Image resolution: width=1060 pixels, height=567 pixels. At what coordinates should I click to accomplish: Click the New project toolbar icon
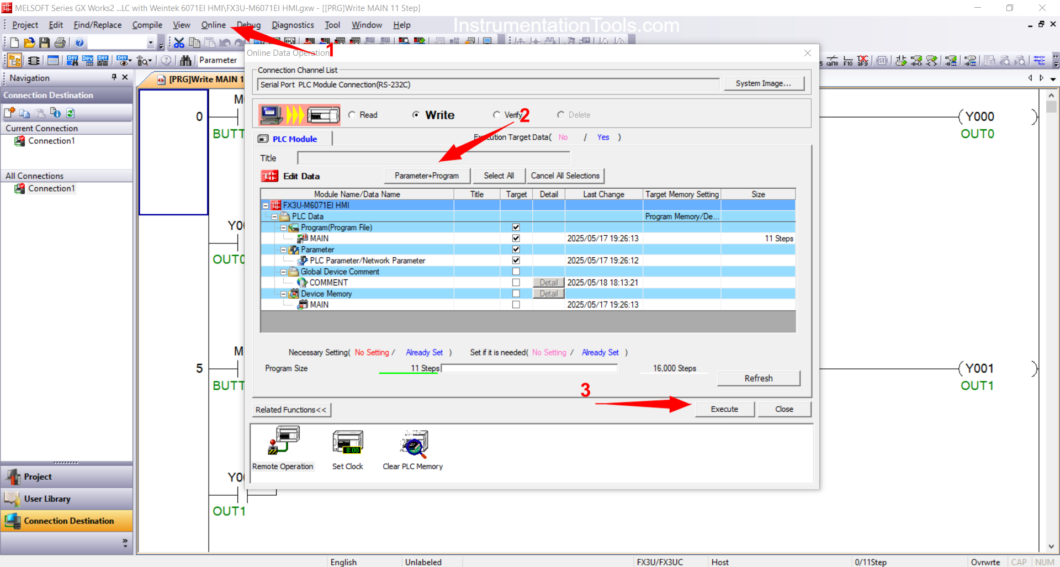click(14, 43)
